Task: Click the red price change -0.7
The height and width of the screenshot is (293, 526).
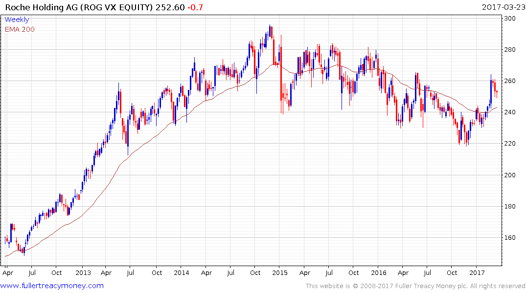Action: pyautogui.click(x=195, y=7)
